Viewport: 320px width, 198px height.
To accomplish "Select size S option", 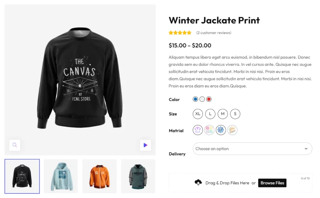I will (x=235, y=114).
